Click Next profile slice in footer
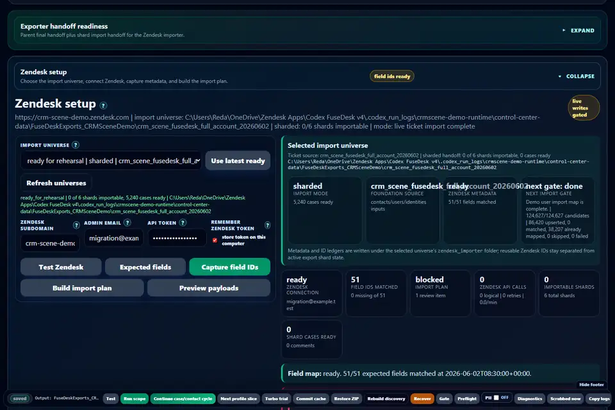This screenshot has height=410, width=615. [x=238, y=398]
